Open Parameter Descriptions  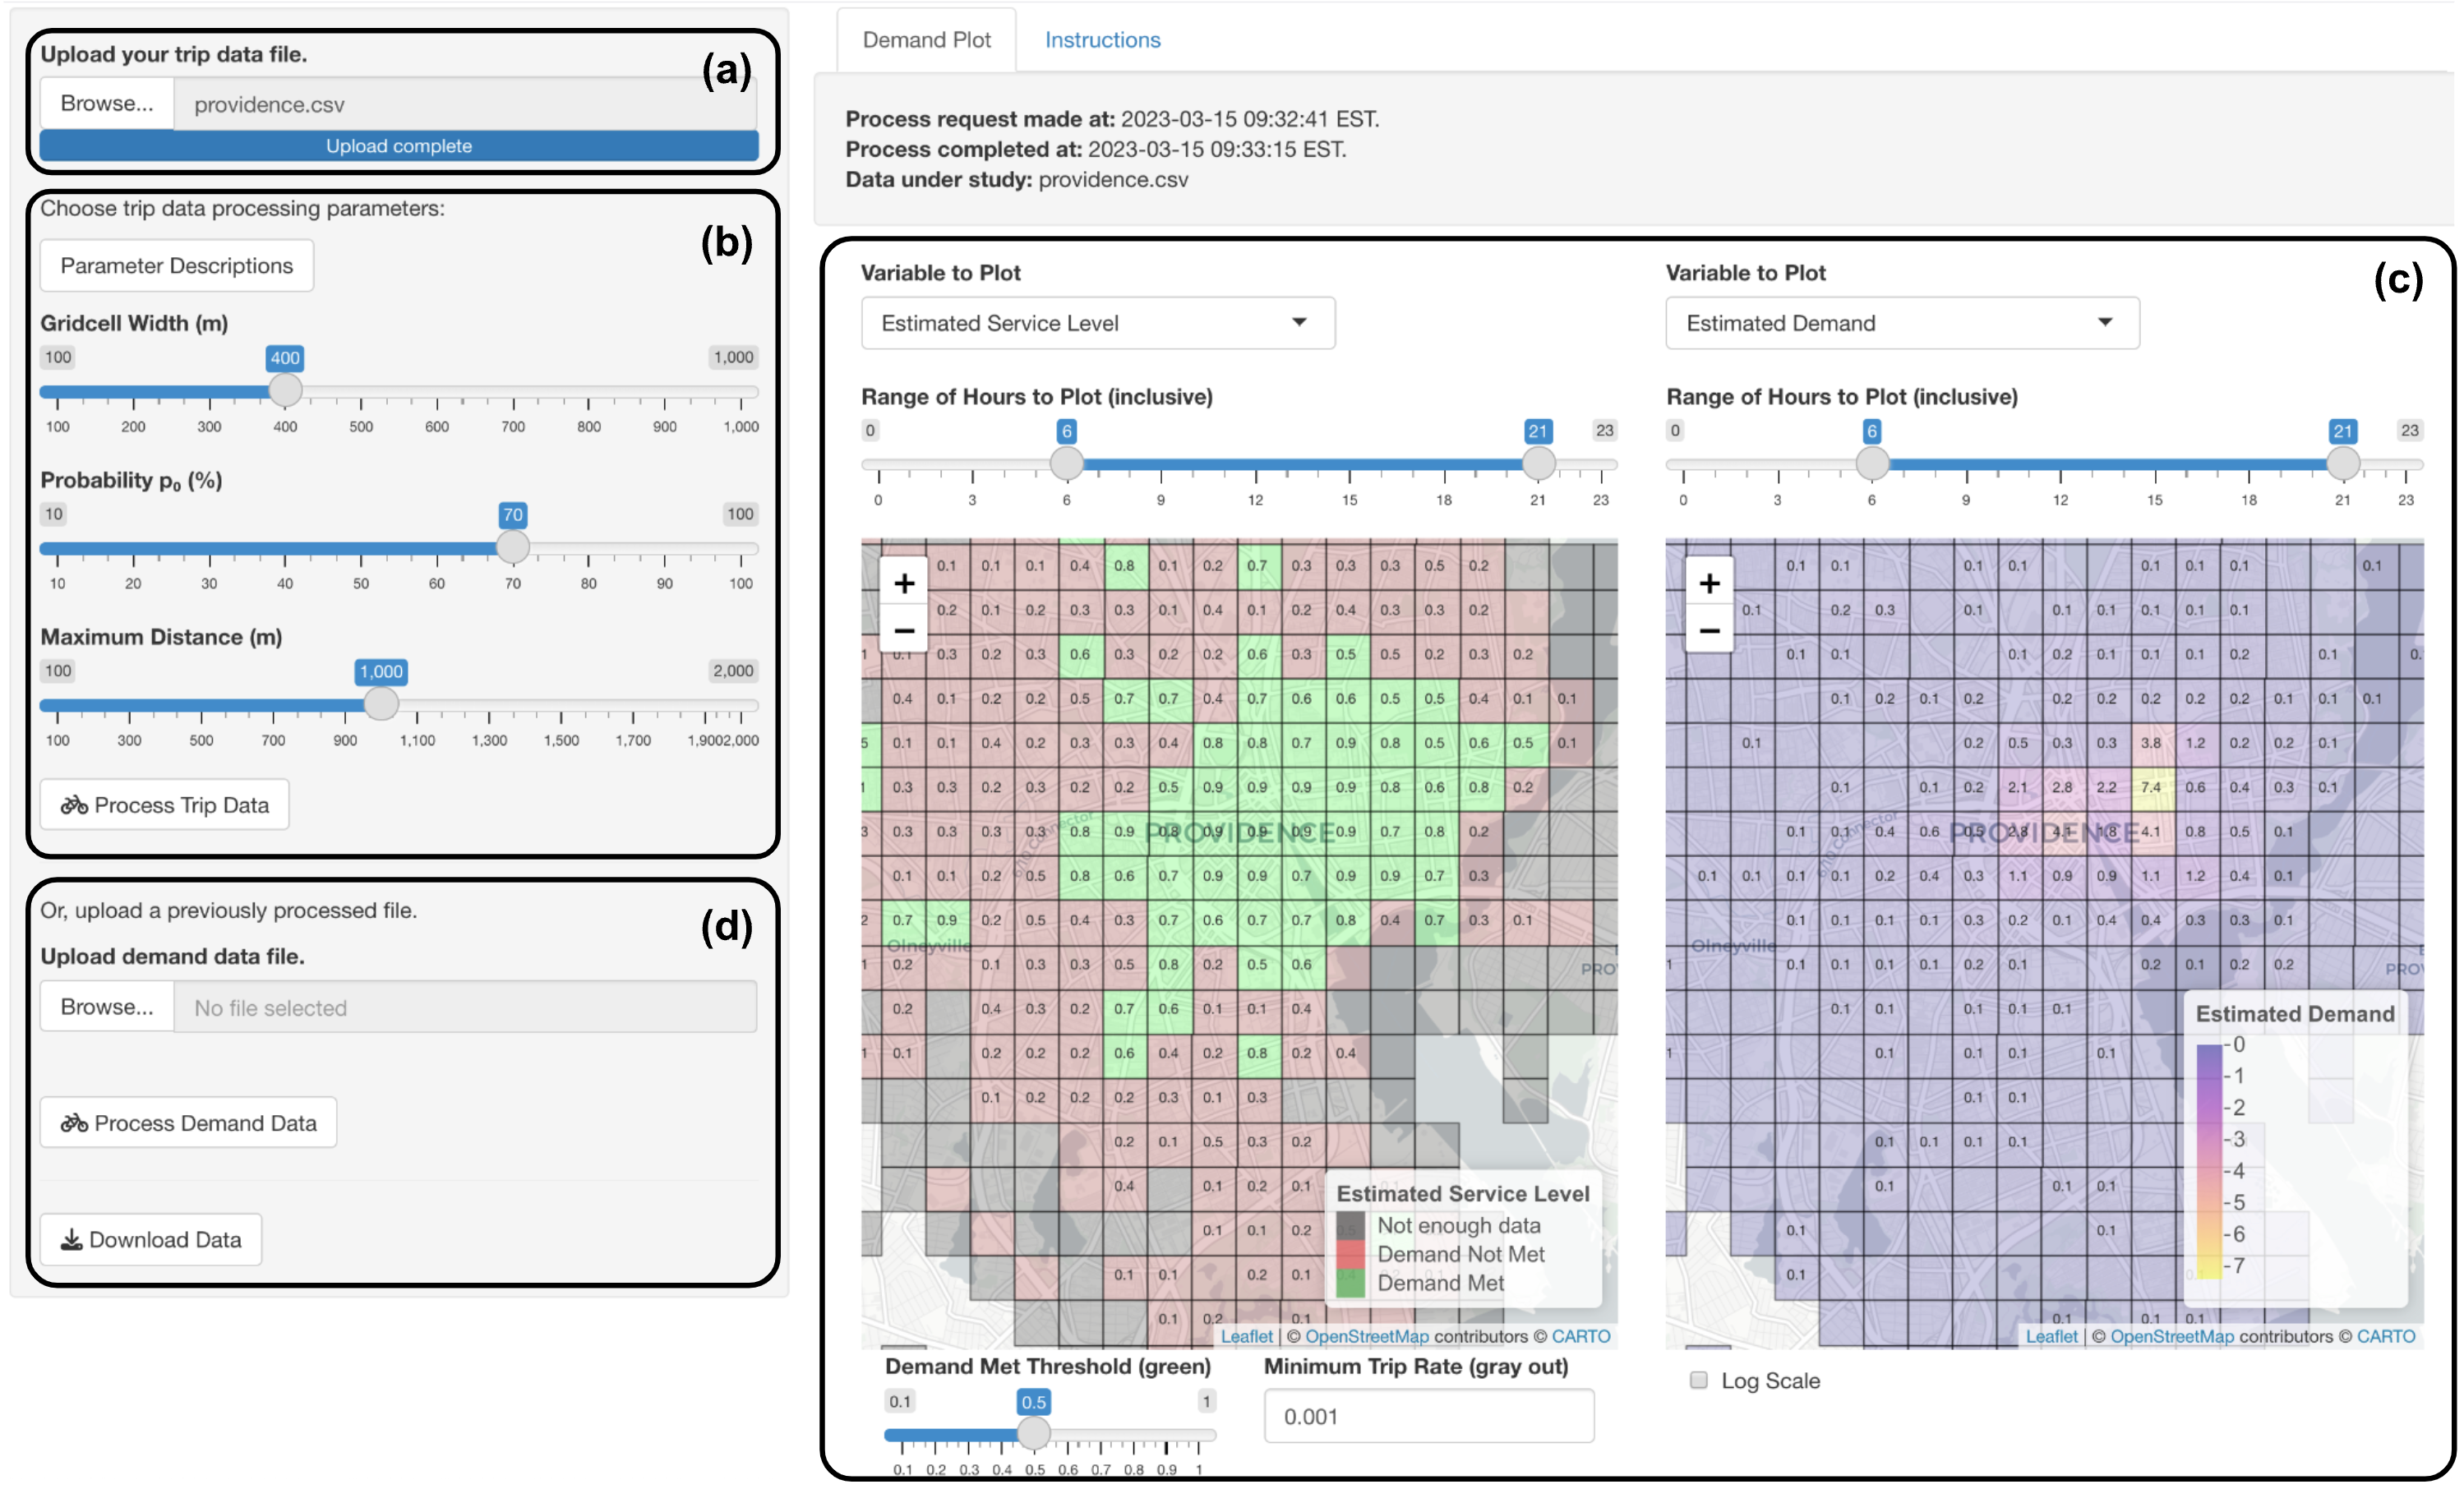click(176, 266)
